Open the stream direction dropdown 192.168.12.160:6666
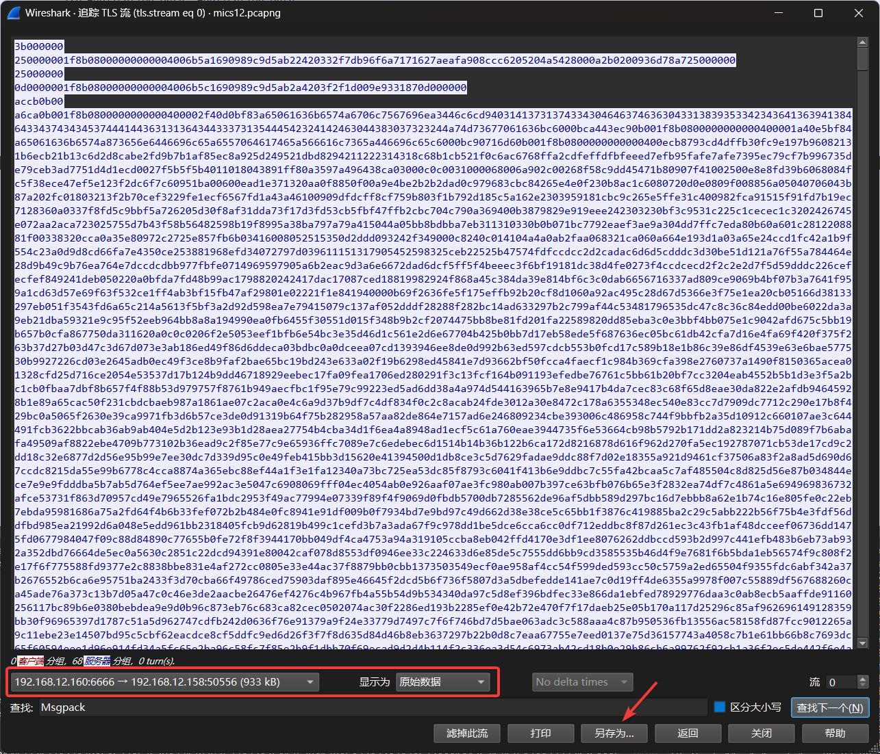Screen dimensions: 880x754 click(x=164, y=682)
